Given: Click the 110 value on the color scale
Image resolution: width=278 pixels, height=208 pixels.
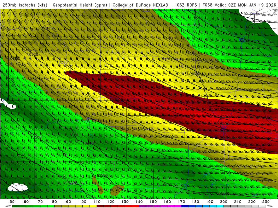Looking at the screenshot, I should tap(97, 202).
